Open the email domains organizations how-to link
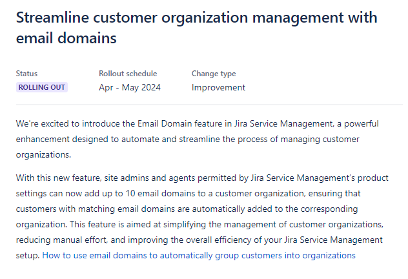The height and width of the screenshot is (279, 408). [x=199, y=255]
